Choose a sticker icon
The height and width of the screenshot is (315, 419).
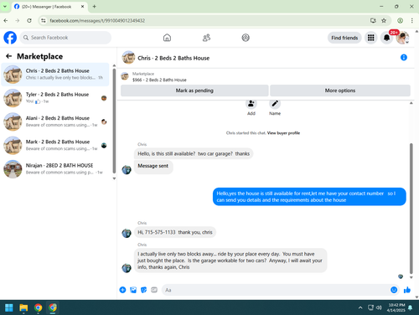pyautogui.click(x=143, y=290)
